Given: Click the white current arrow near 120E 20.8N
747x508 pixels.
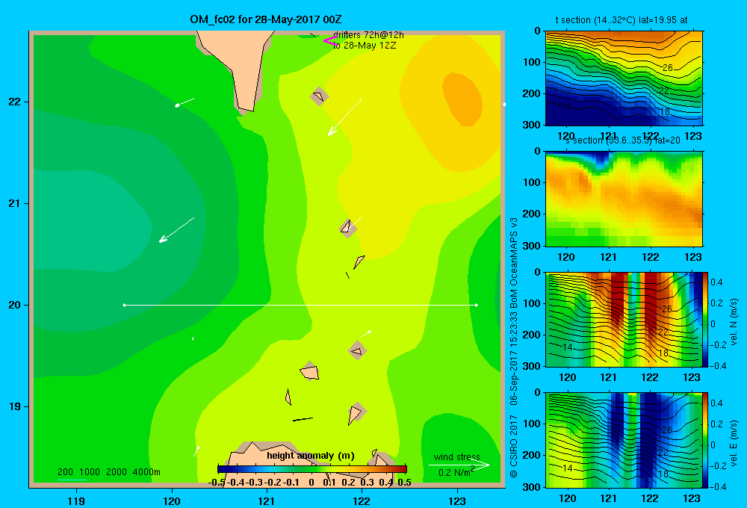Looking at the screenshot, I should [176, 230].
